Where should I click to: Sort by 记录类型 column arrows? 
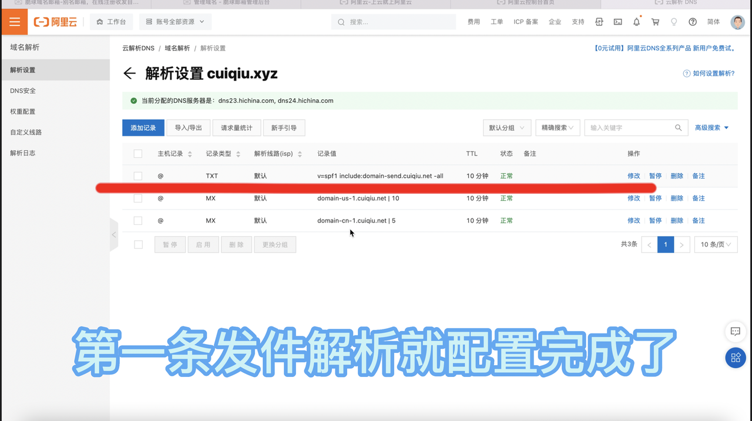[238, 154]
